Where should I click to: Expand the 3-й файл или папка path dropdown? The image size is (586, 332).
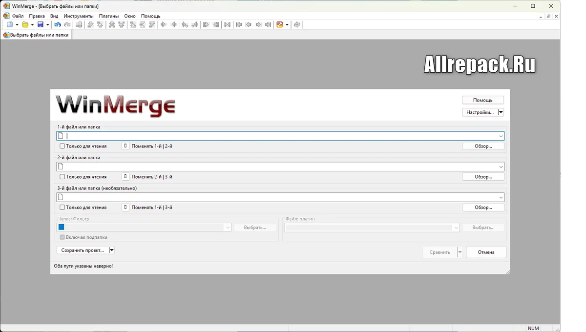click(501, 197)
